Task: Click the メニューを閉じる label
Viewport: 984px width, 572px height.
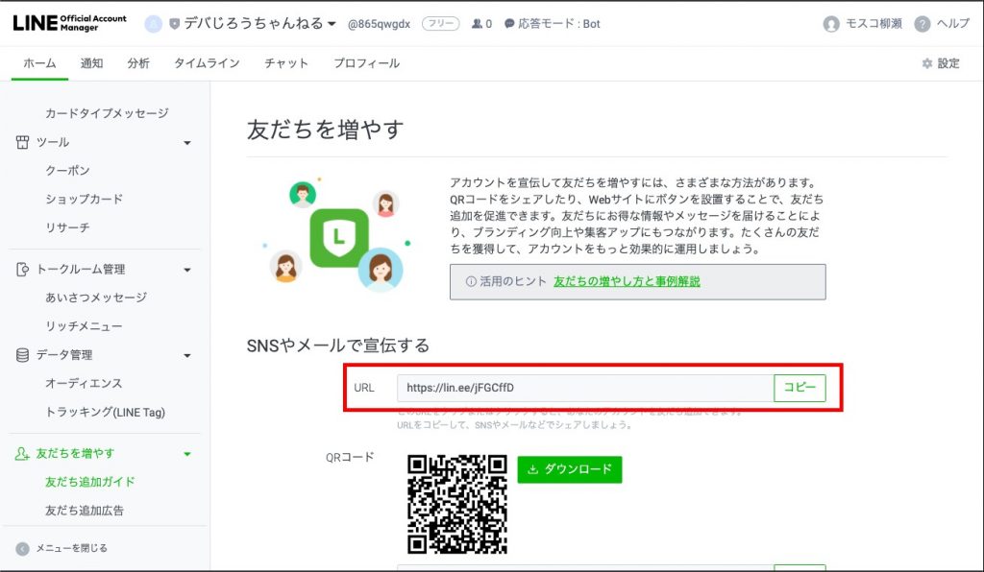Action: click(71, 548)
